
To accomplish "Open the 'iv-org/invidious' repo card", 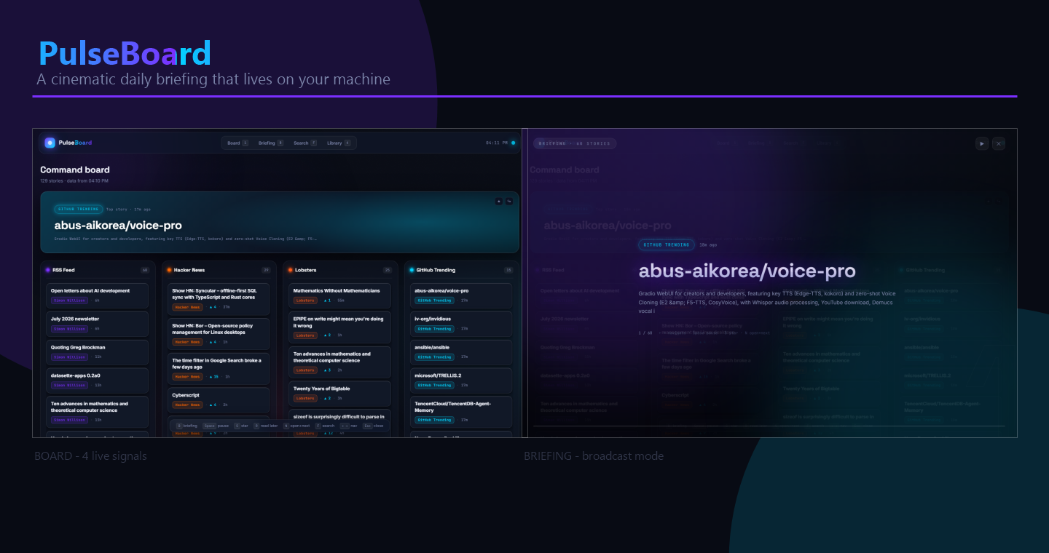I will [461, 323].
